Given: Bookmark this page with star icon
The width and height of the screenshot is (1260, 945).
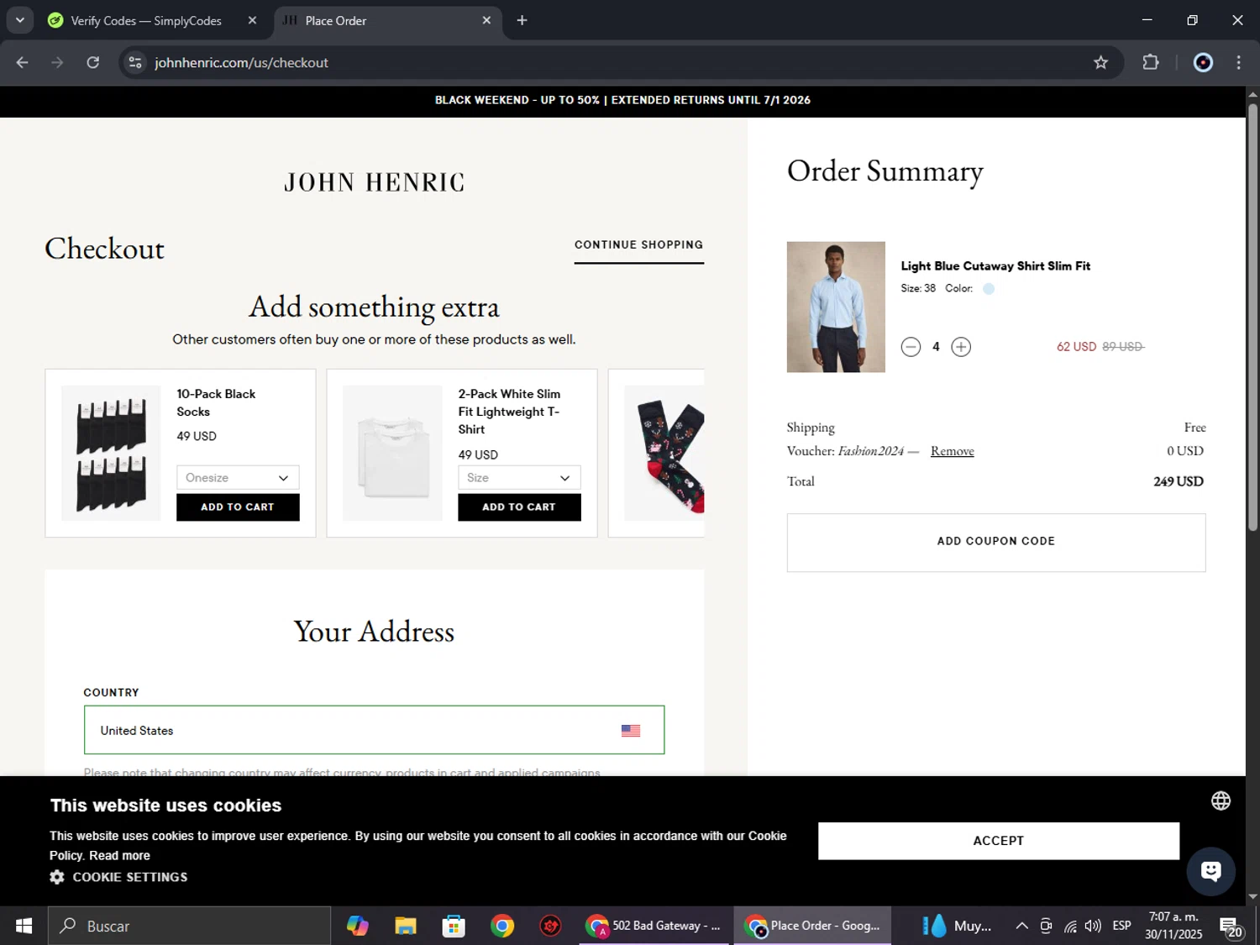Looking at the screenshot, I should coord(1100,62).
